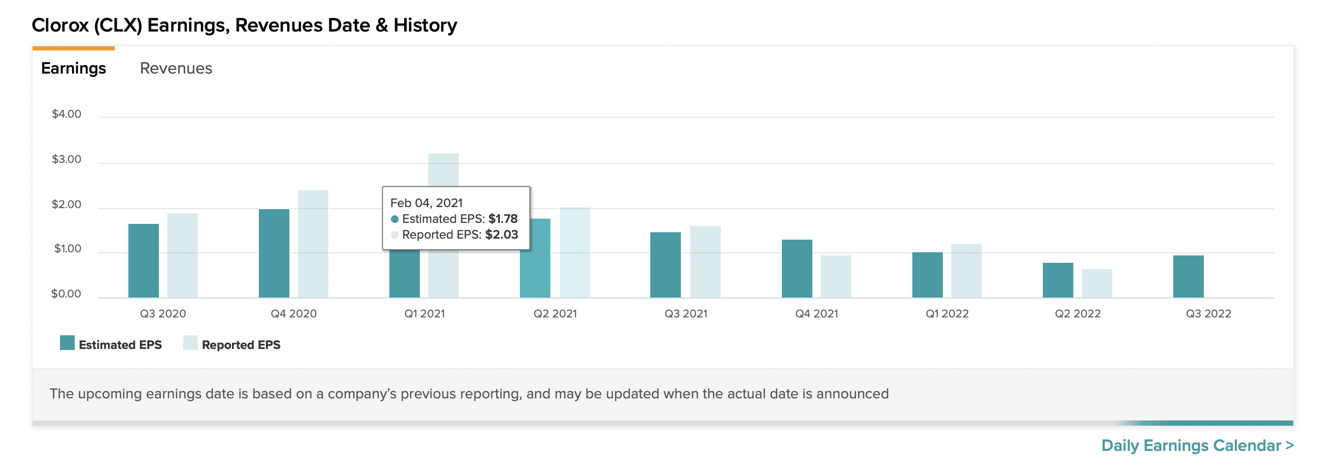1328x473 pixels.
Task: Switch to the Revenues tab
Action: [176, 68]
